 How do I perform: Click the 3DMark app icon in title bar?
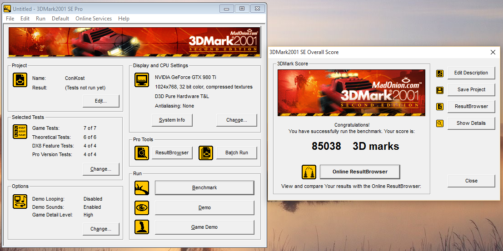point(7,9)
